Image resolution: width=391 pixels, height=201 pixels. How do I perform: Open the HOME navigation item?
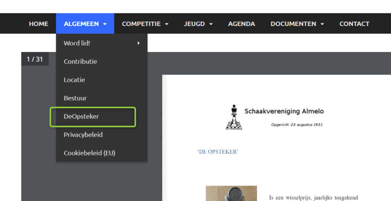[x=39, y=24]
